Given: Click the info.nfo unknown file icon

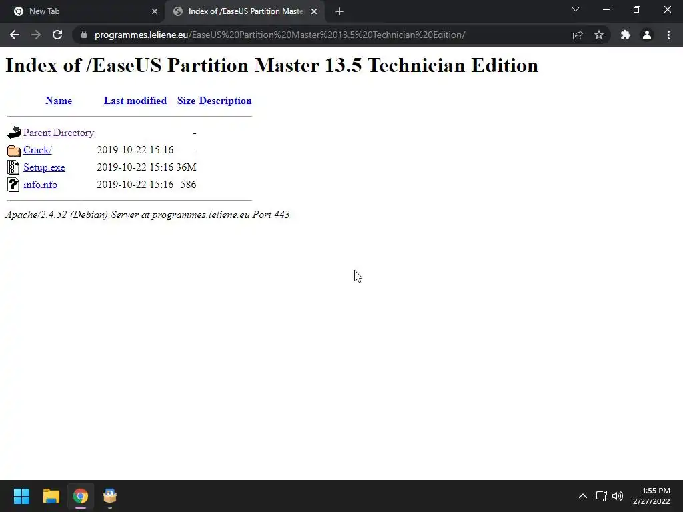Looking at the screenshot, I should click(x=13, y=185).
